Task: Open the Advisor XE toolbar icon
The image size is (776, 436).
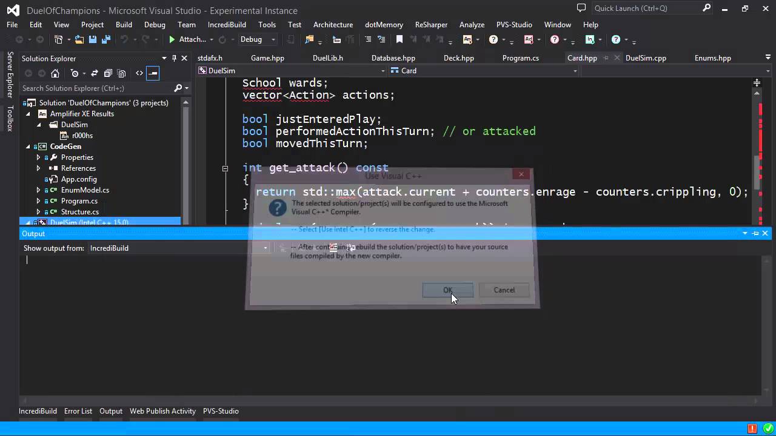Action: click(x=529, y=39)
